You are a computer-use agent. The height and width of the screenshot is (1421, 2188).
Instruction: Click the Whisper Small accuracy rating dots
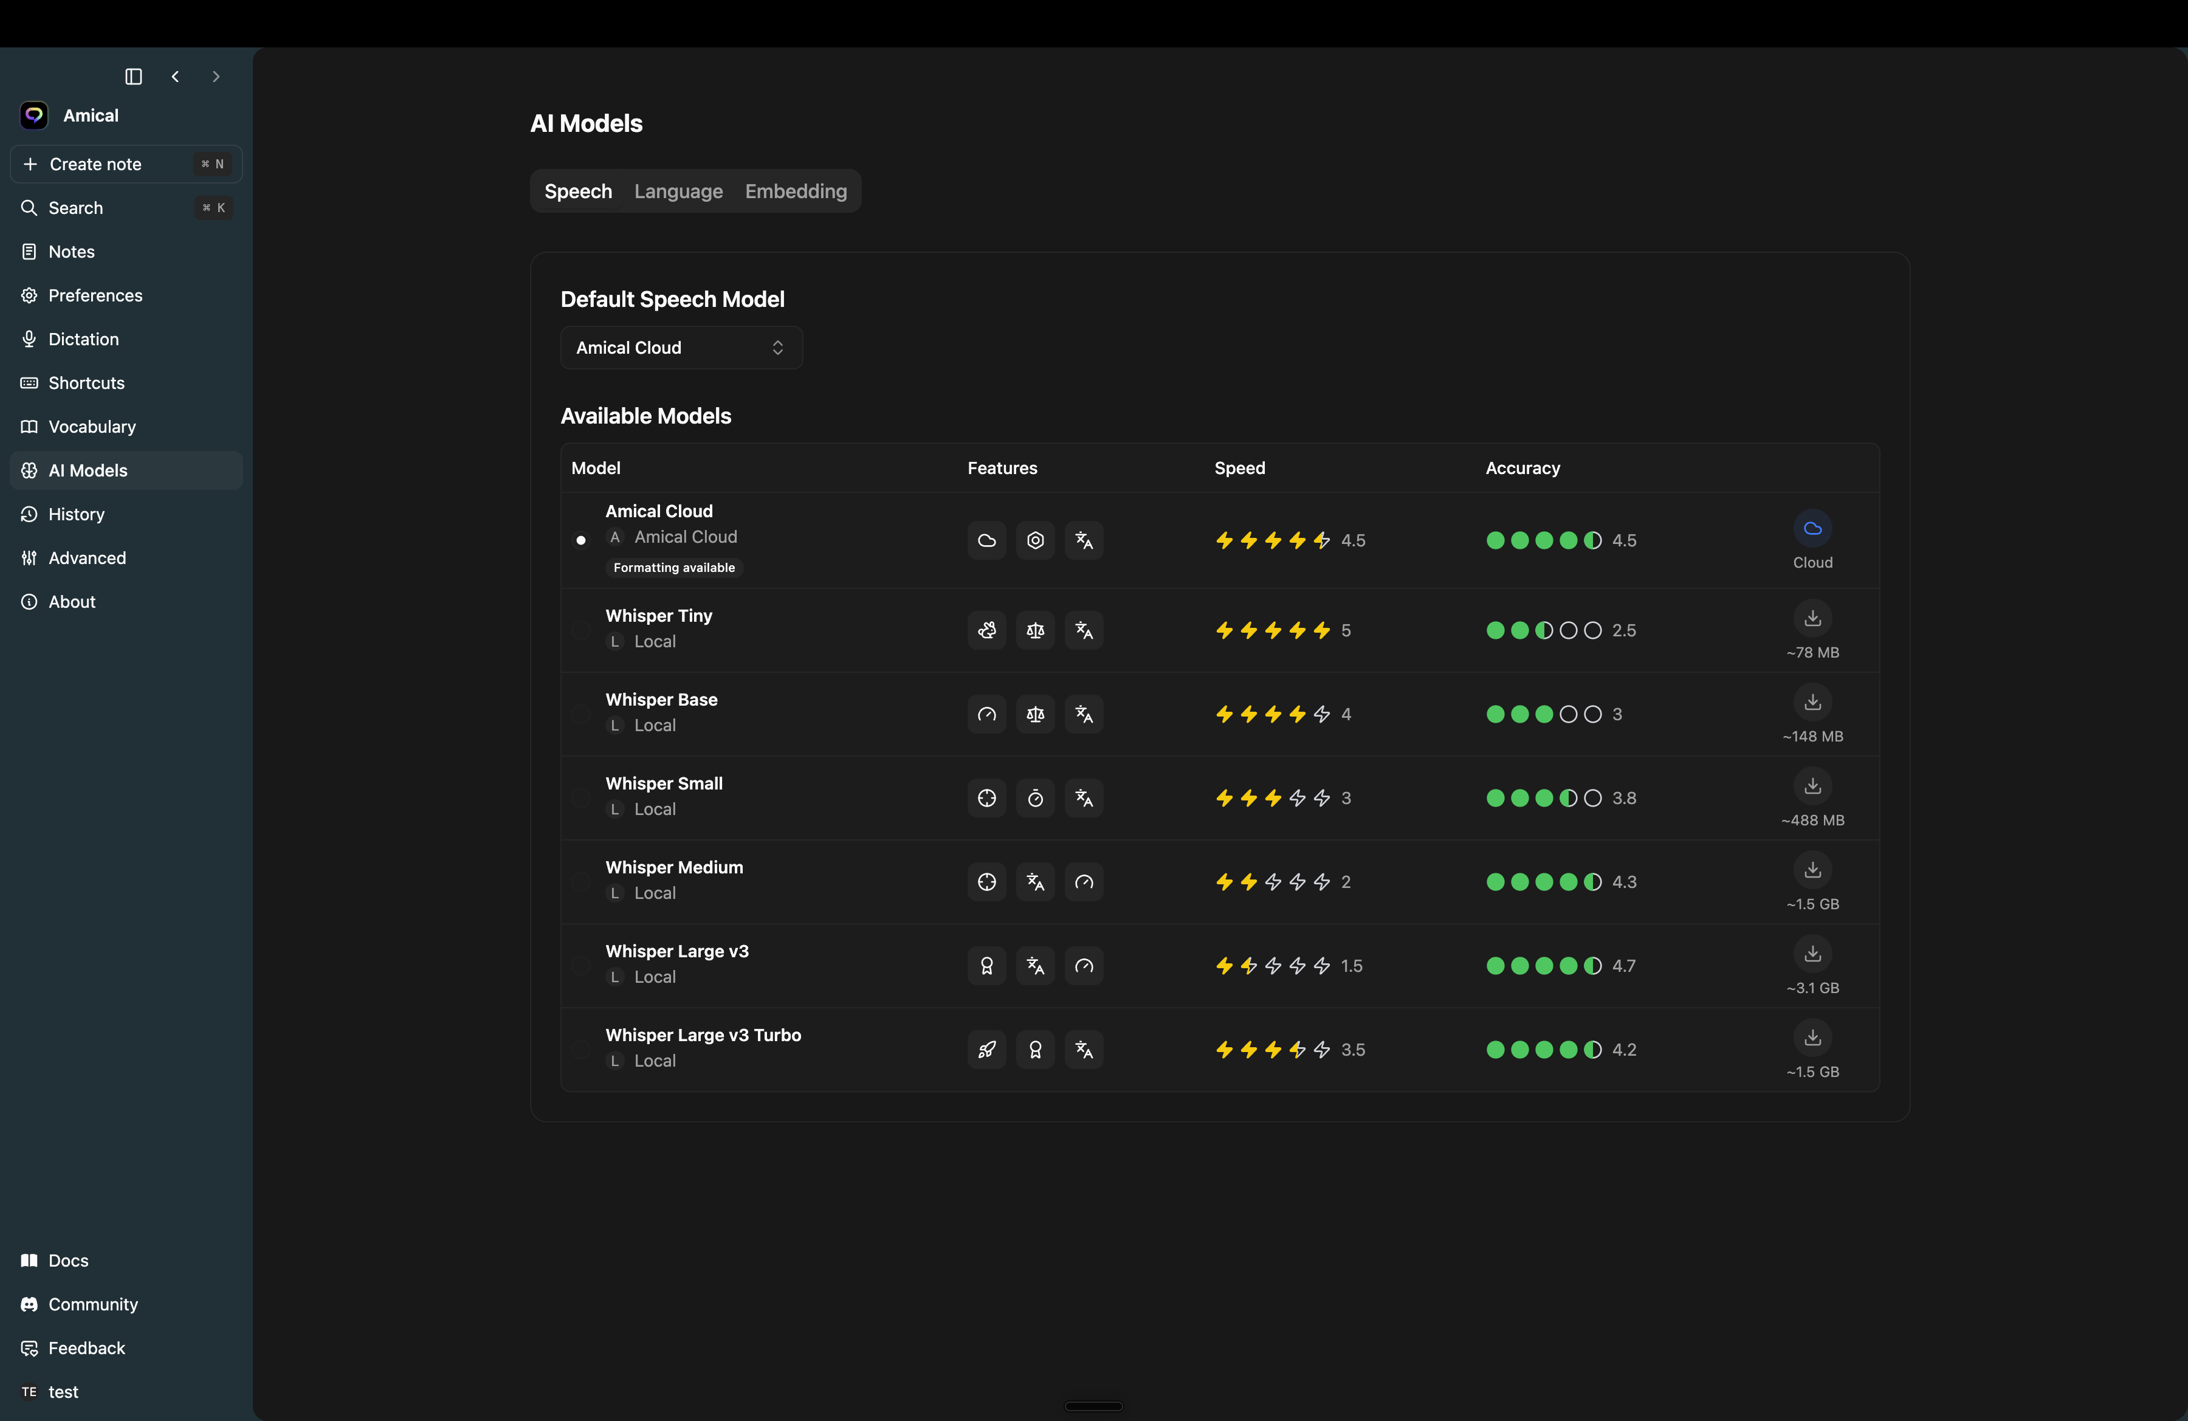click(1544, 798)
